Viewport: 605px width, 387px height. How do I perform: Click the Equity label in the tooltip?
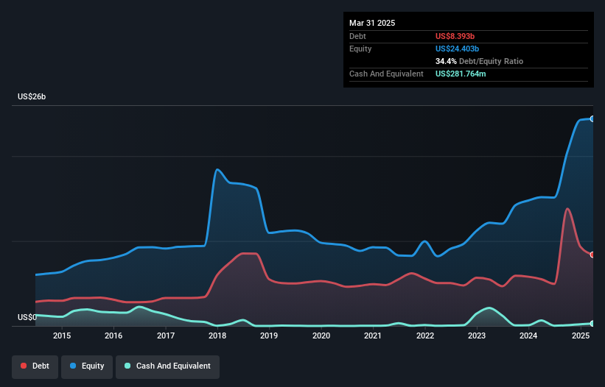coord(360,49)
